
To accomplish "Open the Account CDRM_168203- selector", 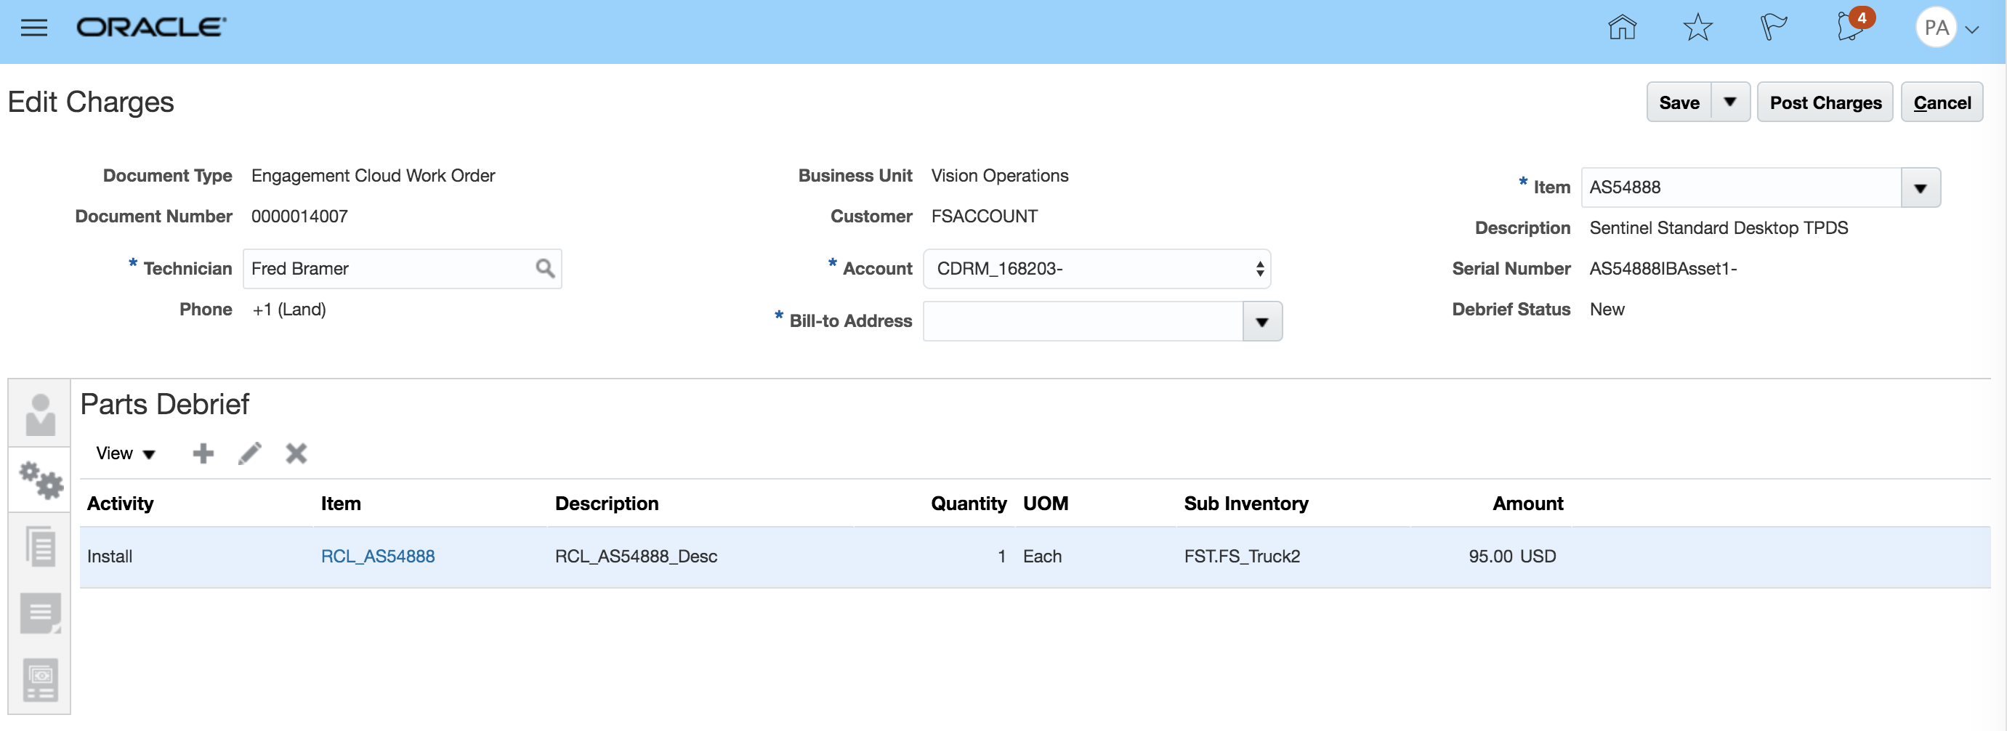I will 1097,269.
